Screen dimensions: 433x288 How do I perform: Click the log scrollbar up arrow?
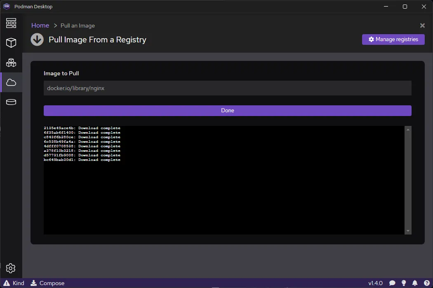[x=408, y=130]
